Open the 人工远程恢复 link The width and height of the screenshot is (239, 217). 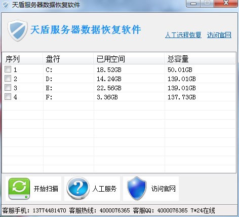pos(183,35)
